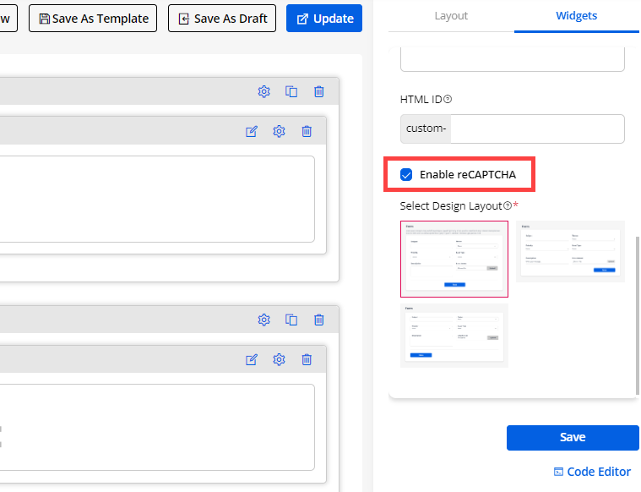Click the HTML ID input field

(x=537, y=129)
